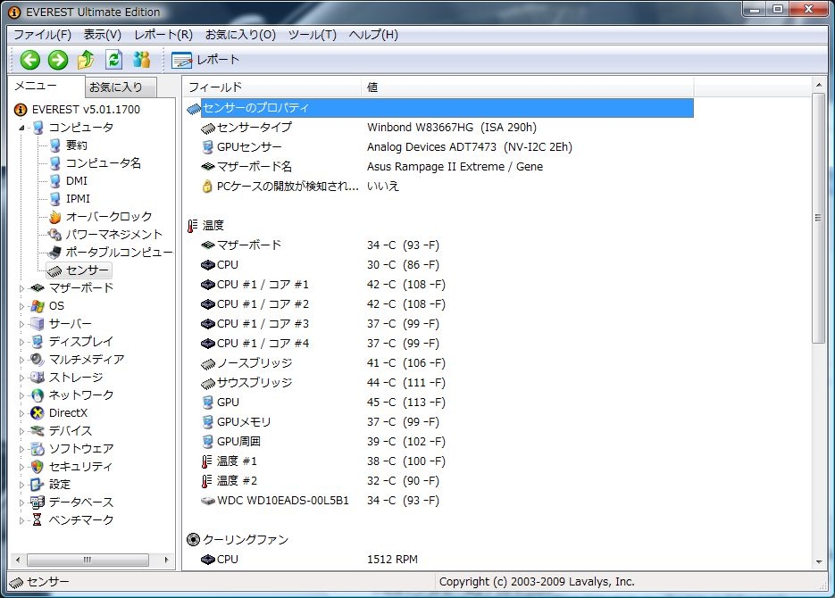Viewport: 835px width, 598px height.
Task: Click the green Forward arrow icon
Action: coord(58,60)
